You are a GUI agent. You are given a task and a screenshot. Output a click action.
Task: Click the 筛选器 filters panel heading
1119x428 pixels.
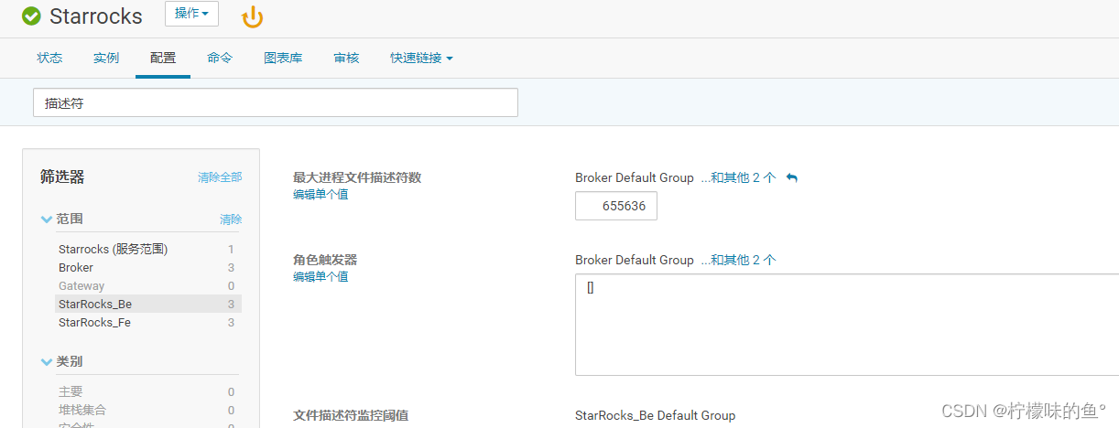62,177
